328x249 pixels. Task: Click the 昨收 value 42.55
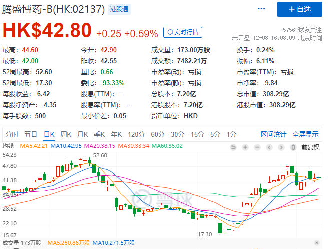point(108,61)
